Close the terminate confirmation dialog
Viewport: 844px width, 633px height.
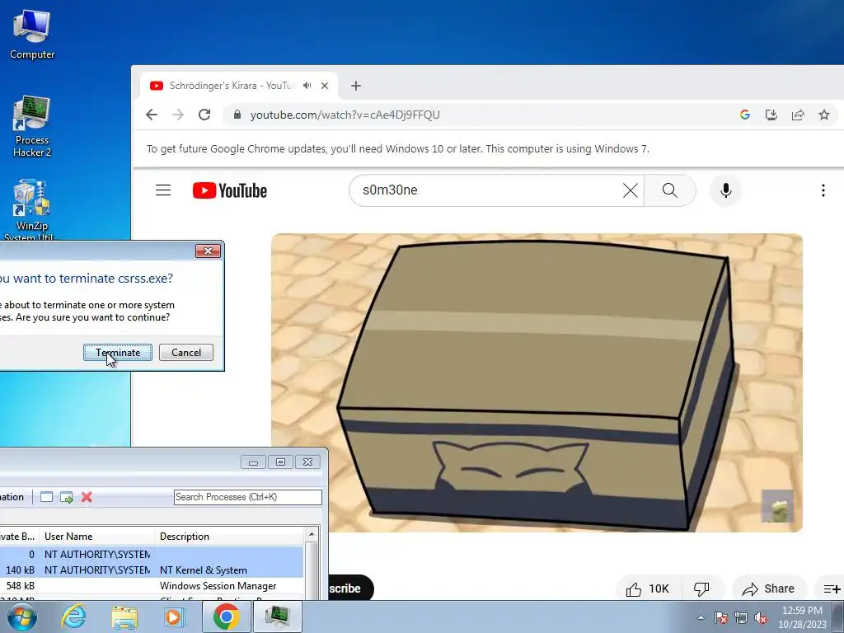click(208, 251)
